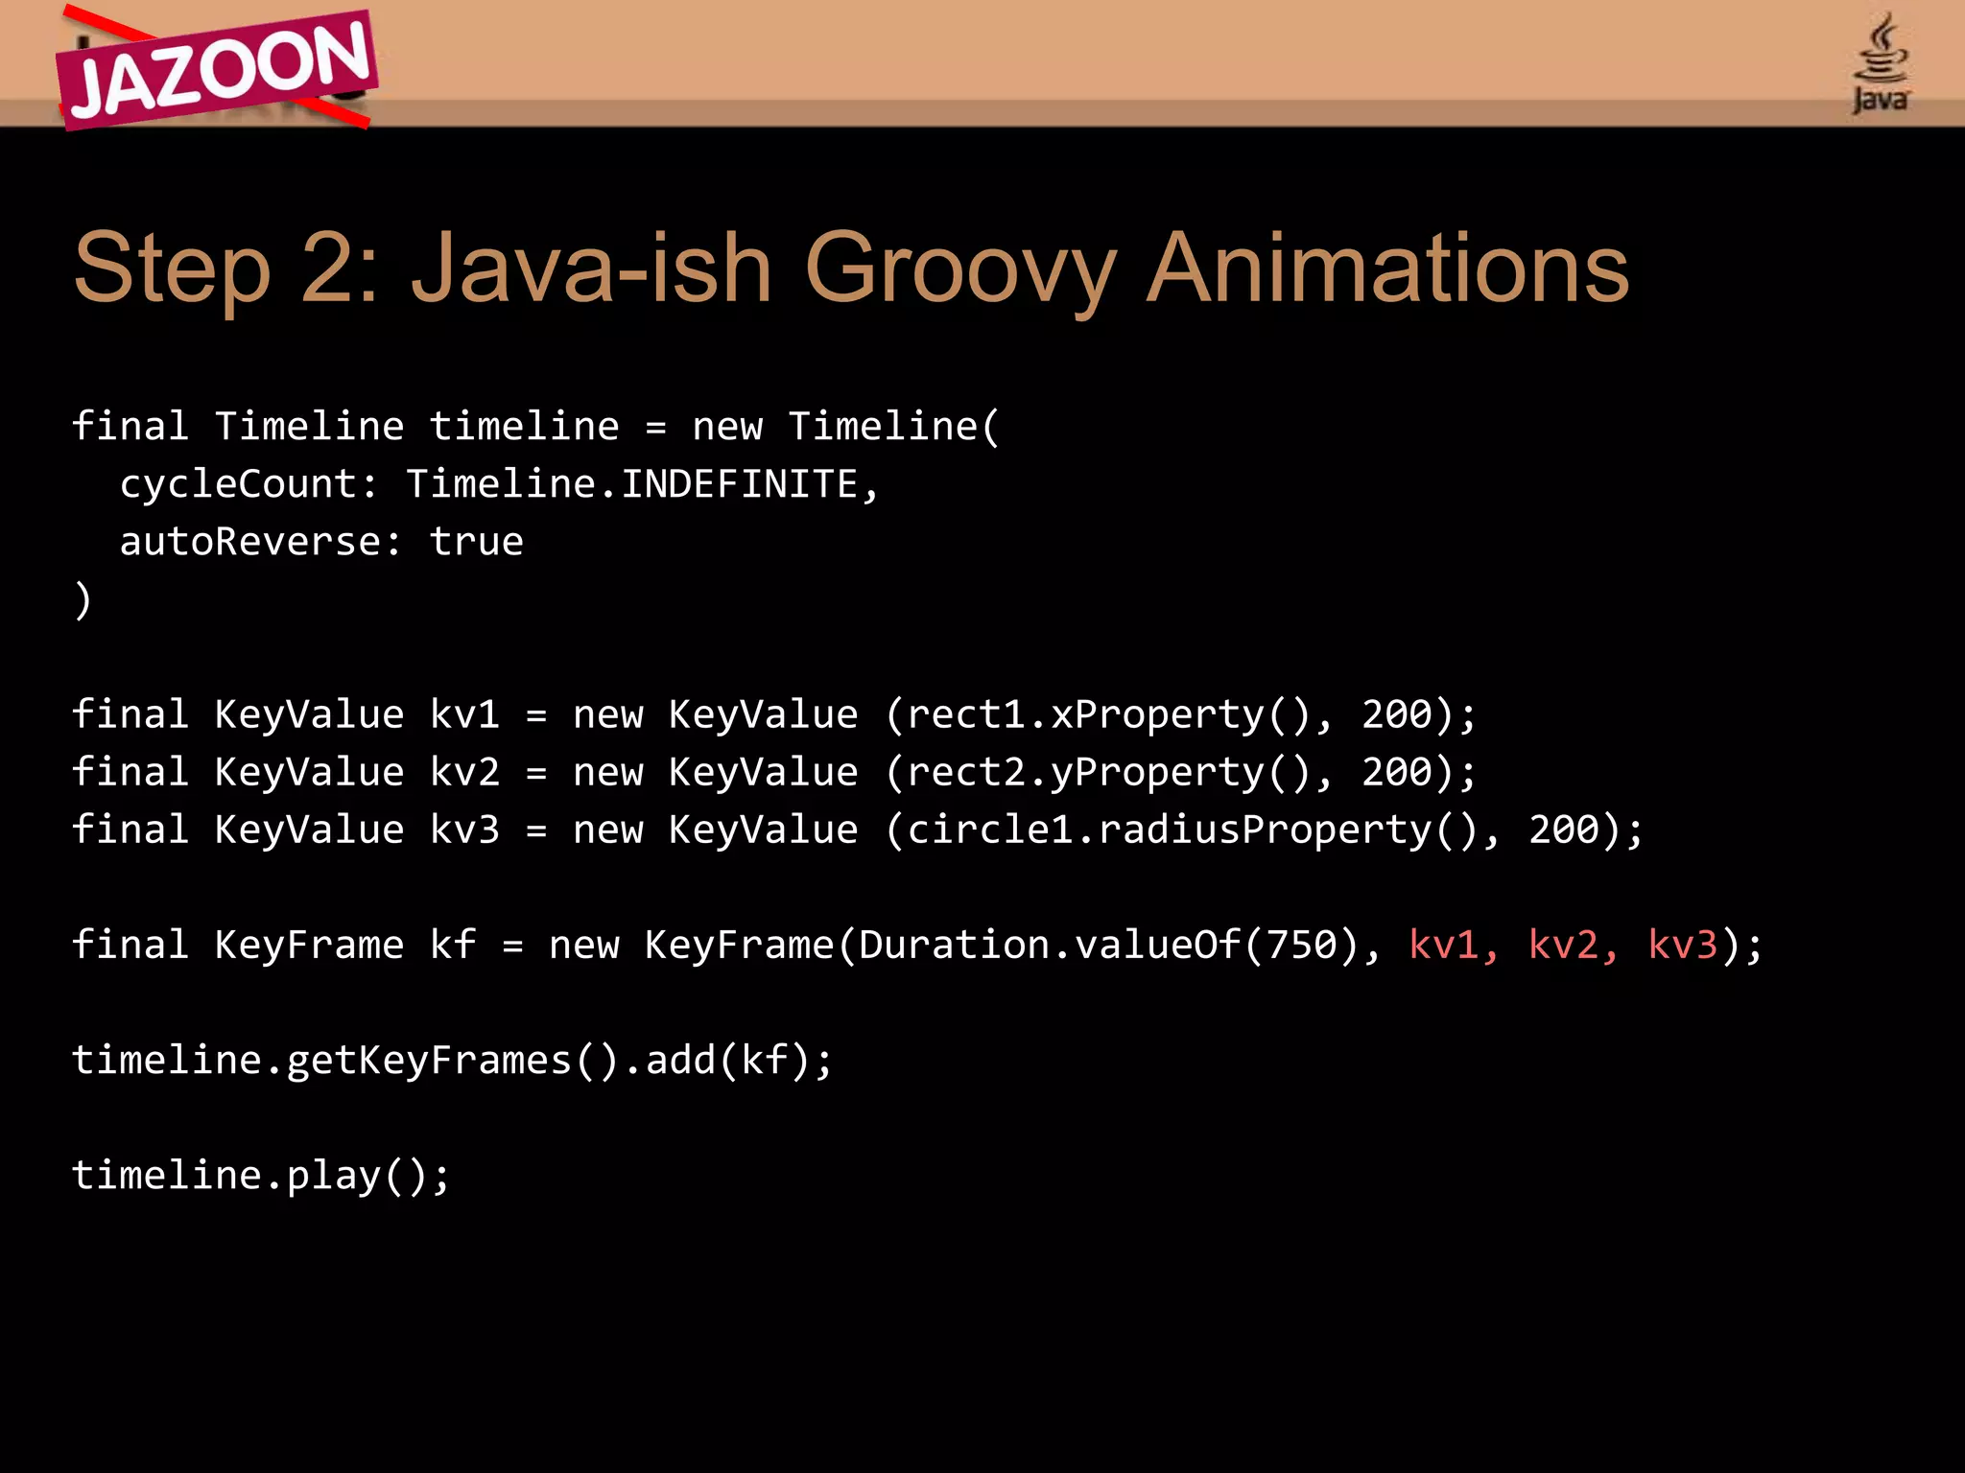Click the 'timeline.getKeyFrames().add(kf);' line
Screen dimensions: 1965x1473
pos(453,1061)
